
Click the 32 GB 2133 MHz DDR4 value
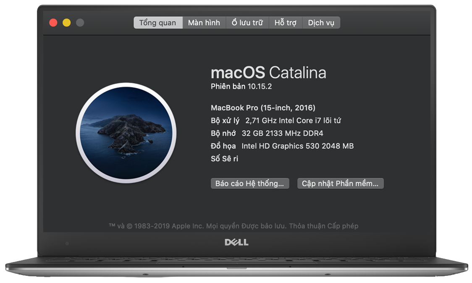coord(282,133)
